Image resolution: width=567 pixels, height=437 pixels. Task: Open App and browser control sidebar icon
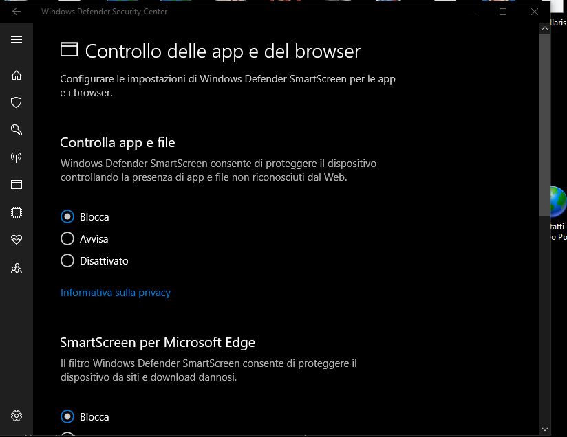click(17, 185)
